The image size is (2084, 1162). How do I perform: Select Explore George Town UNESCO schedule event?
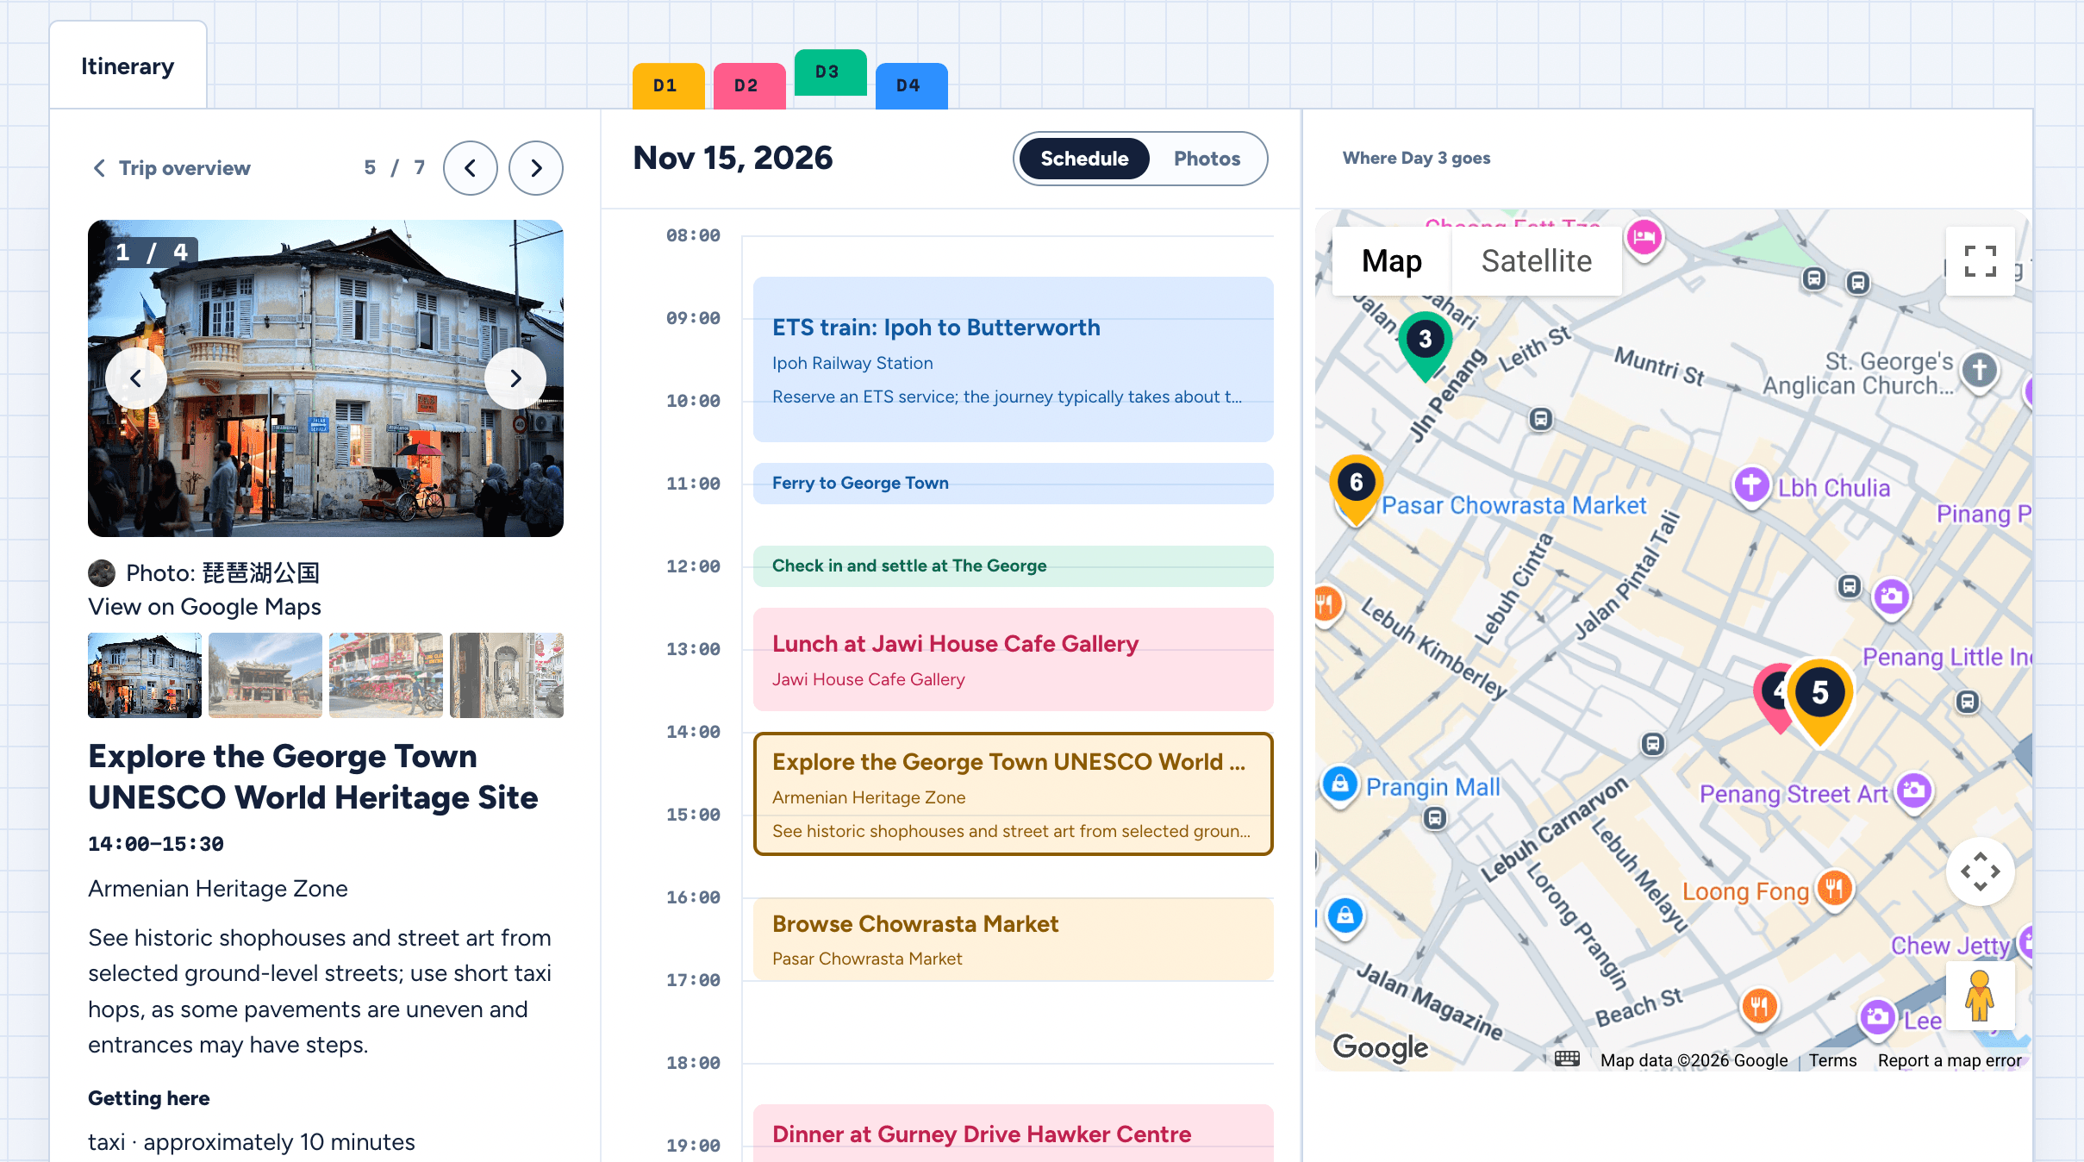point(1013,794)
